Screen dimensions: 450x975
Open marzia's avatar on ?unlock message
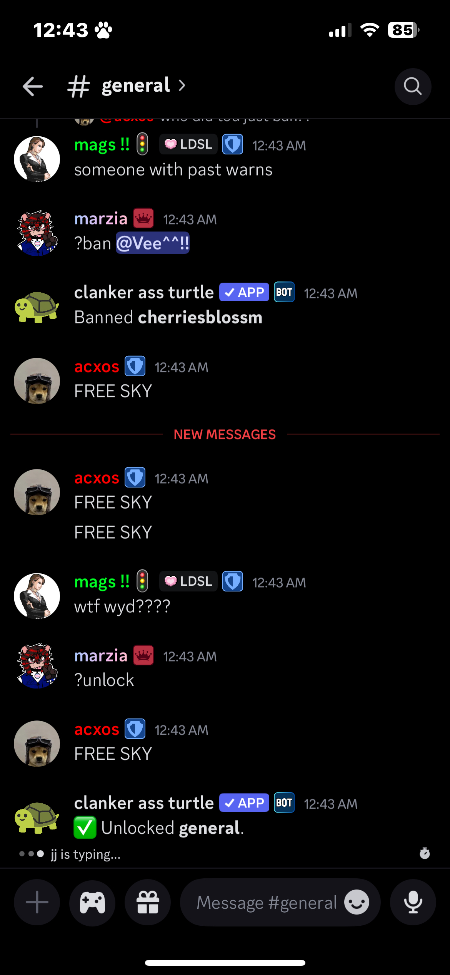click(x=37, y=666)
